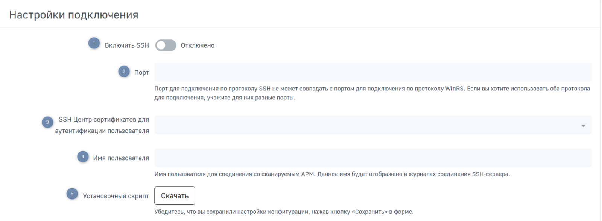Click the number 1 step badge

tap(94, 43)
